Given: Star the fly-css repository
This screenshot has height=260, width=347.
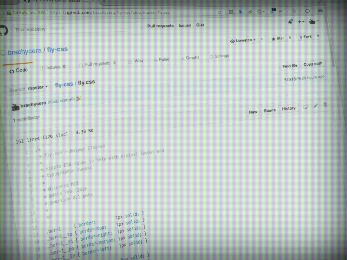Looking at the screenshot, I should [278, 39].
